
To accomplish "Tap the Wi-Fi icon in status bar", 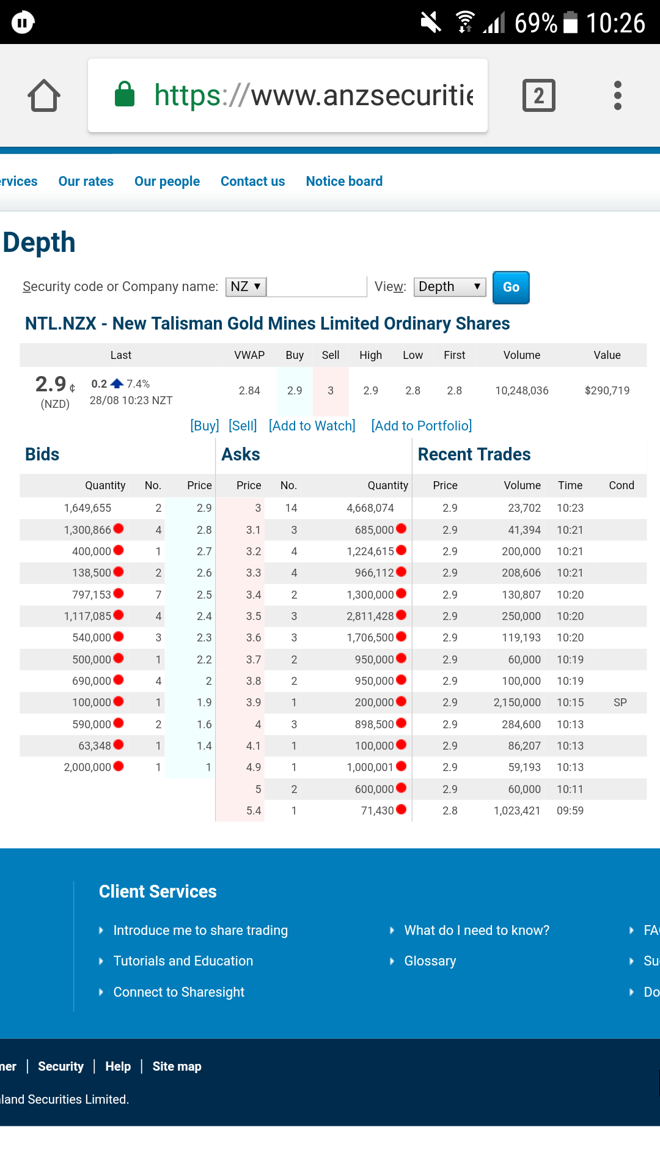I will [465, 22].
